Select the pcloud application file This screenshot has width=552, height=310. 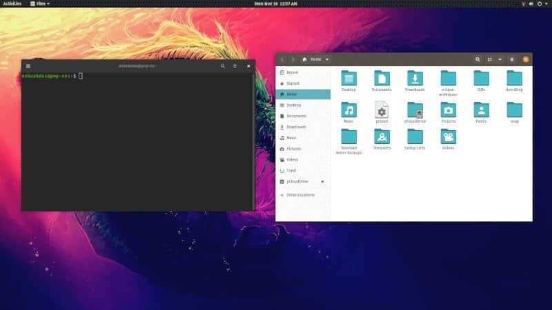tap(382, 110)
